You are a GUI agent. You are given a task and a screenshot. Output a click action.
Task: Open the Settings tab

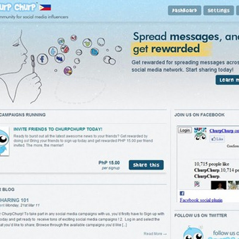tap(218, 10)
